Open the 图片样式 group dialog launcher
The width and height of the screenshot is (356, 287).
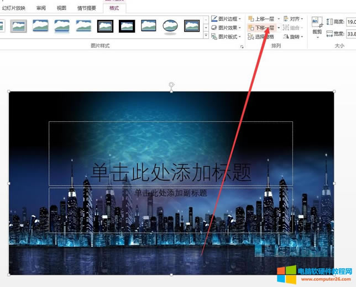click(x=242, y=47)
